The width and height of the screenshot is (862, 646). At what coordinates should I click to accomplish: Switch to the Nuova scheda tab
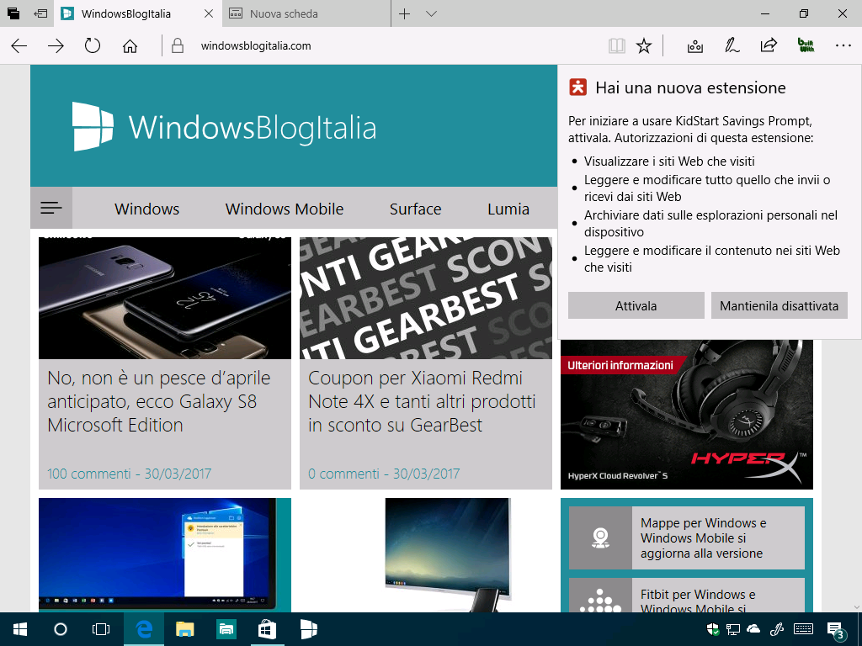click(x=306, y=13)
